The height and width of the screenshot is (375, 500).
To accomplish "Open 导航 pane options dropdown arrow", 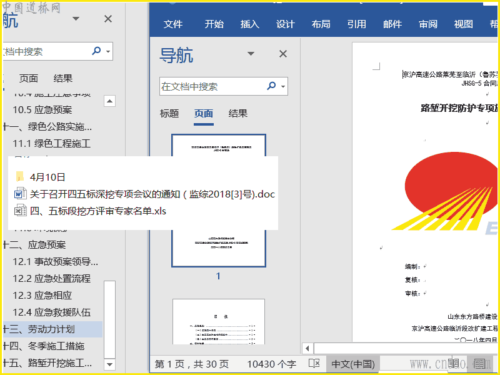I will (x=251, y=54).
